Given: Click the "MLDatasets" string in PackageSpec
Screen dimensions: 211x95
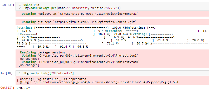Looking at the screenshot, I should 77,8.
